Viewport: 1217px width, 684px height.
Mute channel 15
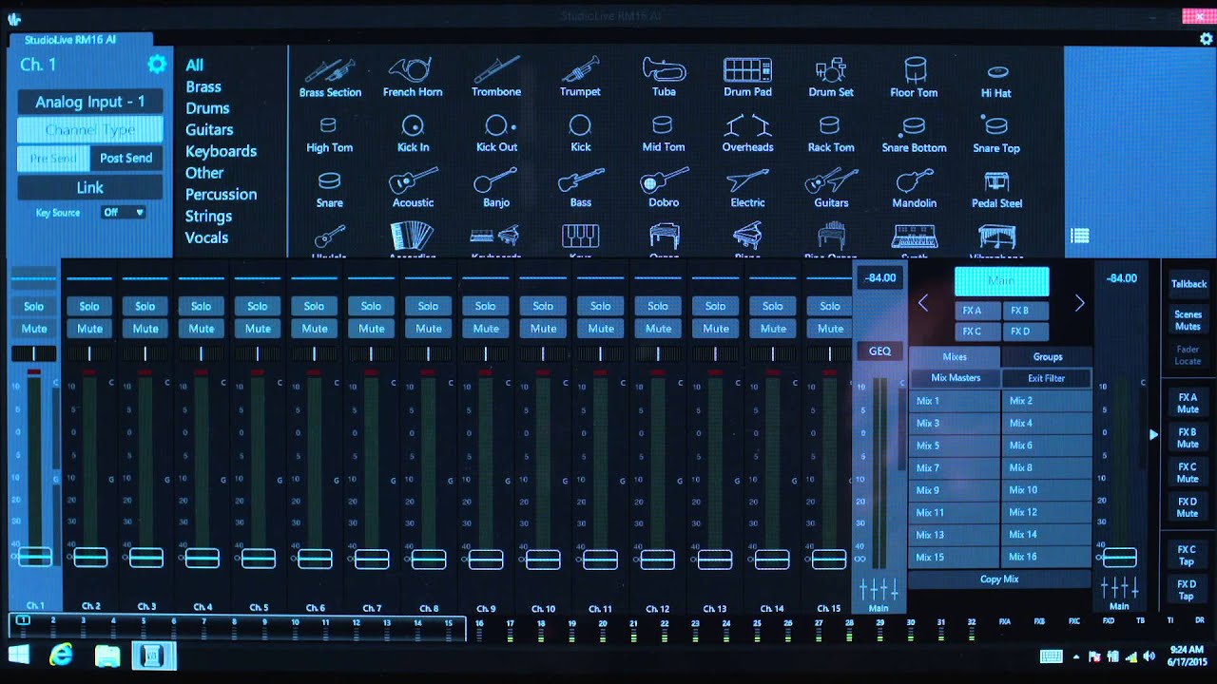point(830,329)
